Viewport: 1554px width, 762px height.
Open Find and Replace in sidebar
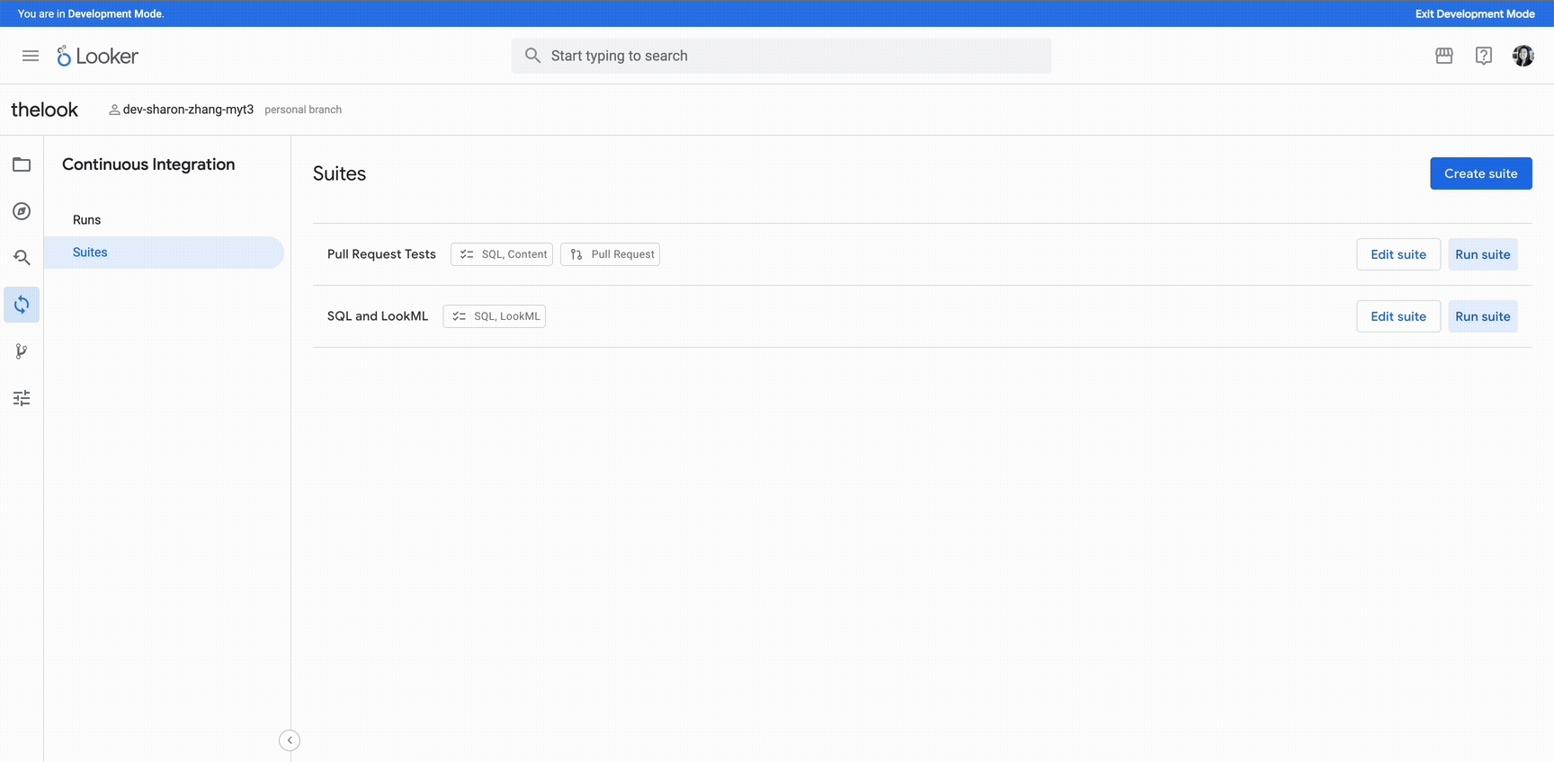[22, 258]
